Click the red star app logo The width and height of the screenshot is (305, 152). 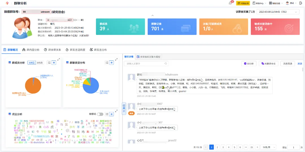coord(7,3)
